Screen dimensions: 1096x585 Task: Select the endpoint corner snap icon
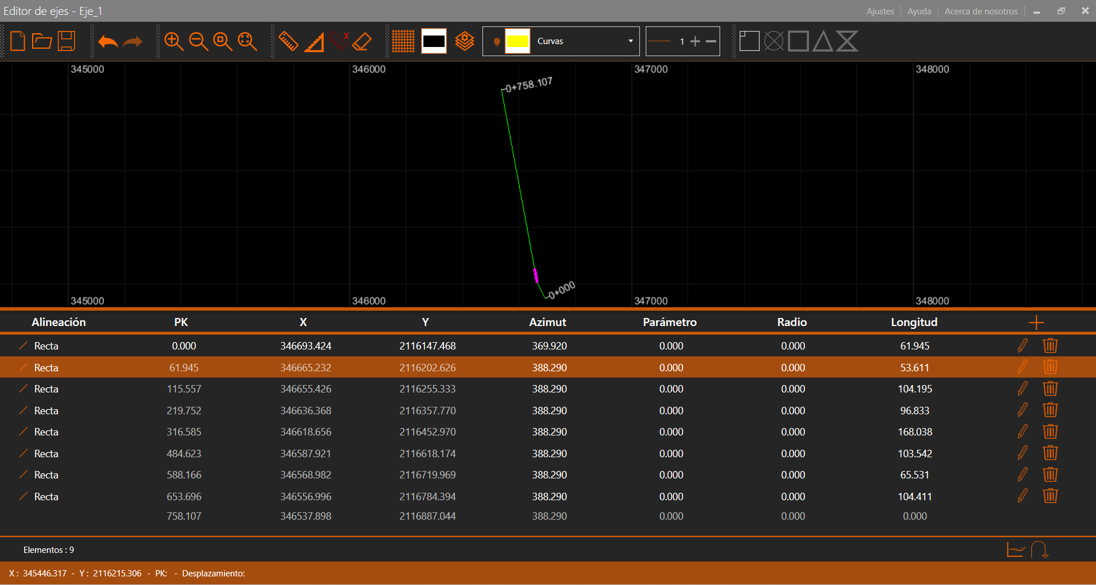[x=749, y=41]
